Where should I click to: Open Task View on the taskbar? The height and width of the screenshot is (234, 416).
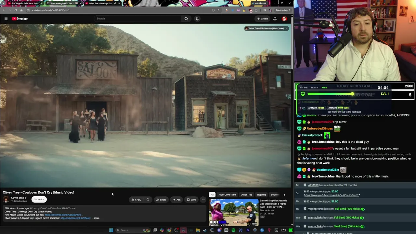click(155, 230)
